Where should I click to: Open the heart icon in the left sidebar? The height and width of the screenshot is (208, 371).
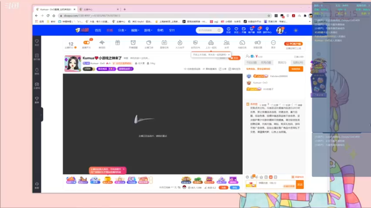[37, 42]
